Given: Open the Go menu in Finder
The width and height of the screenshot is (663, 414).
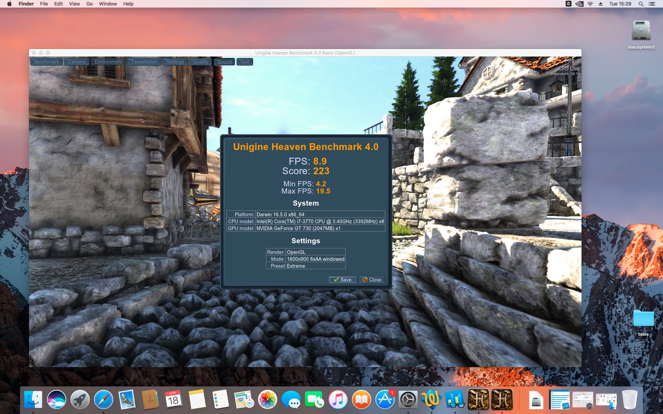Looking at the screenshot, I should point(89,4).
